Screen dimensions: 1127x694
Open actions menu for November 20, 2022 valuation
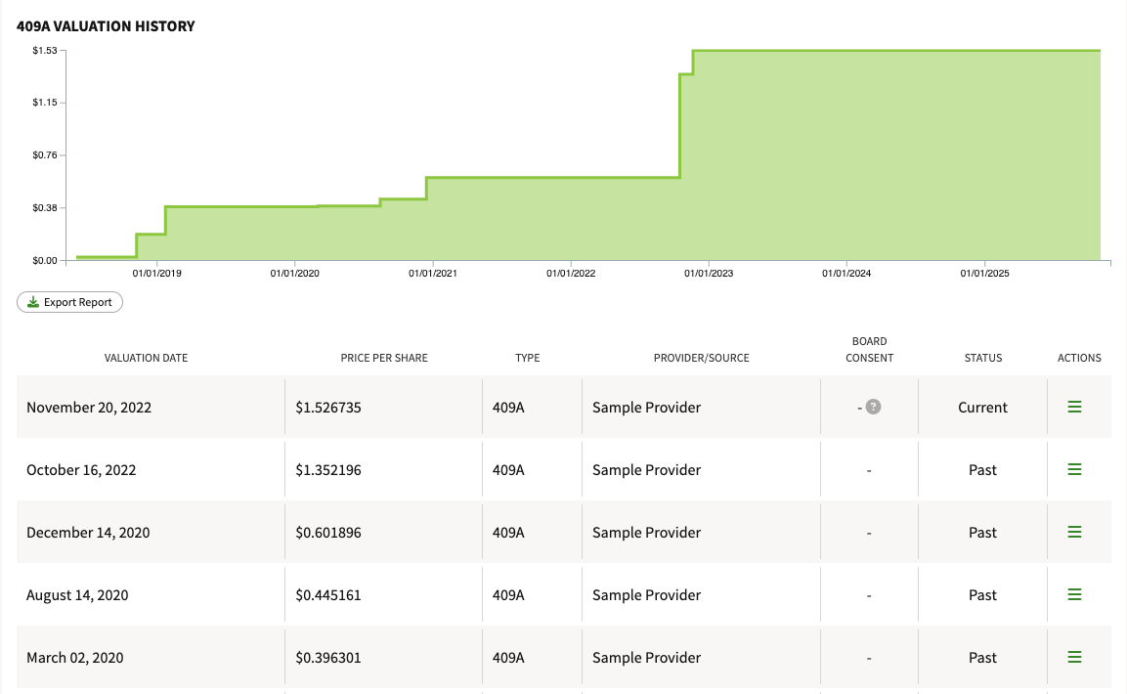1074,408
